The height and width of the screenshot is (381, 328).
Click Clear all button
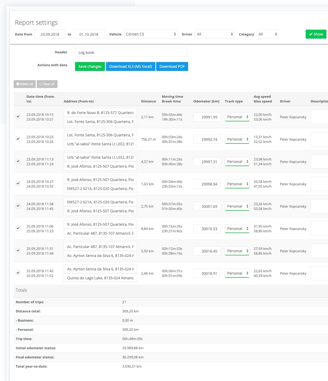click(x=47, y=84)
